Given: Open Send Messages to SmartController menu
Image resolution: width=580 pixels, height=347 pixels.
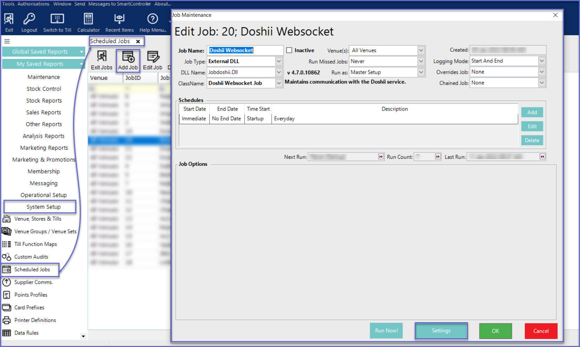Looking at the screenshot, I should click(112, 4).
